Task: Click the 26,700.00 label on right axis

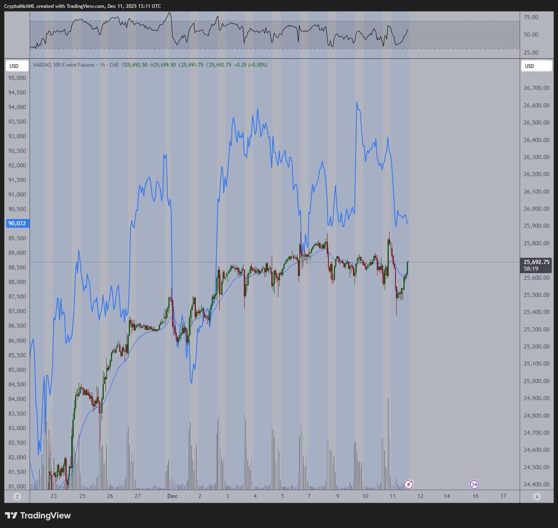Action: [x=533, y=88]
